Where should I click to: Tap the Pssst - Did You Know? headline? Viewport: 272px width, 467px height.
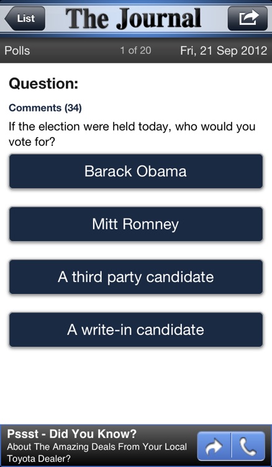72,434
